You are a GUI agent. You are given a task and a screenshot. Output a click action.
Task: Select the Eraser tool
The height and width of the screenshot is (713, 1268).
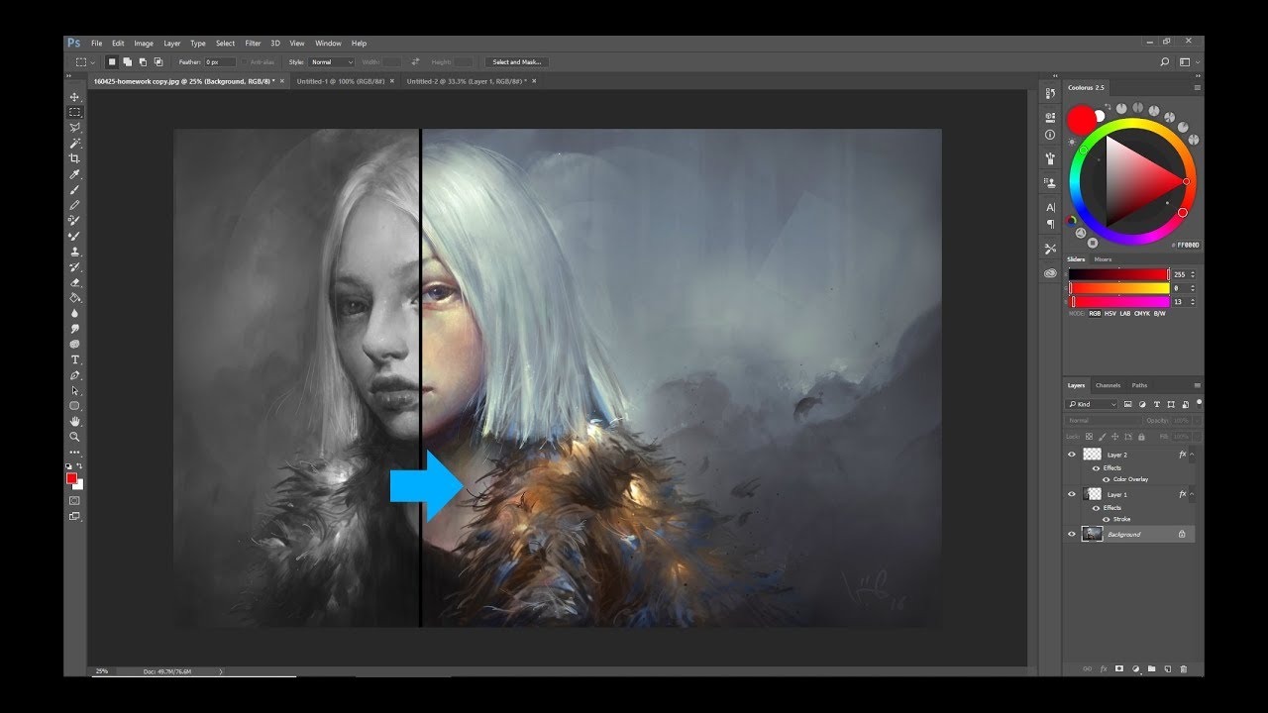(74, 282)
